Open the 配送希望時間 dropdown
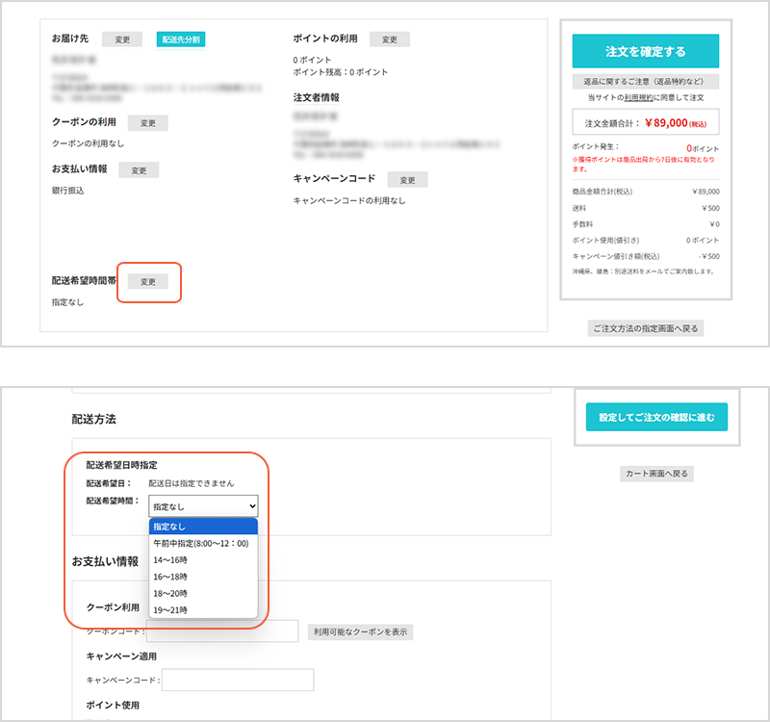The image size is (770, 722). click(x=202, y=505)
